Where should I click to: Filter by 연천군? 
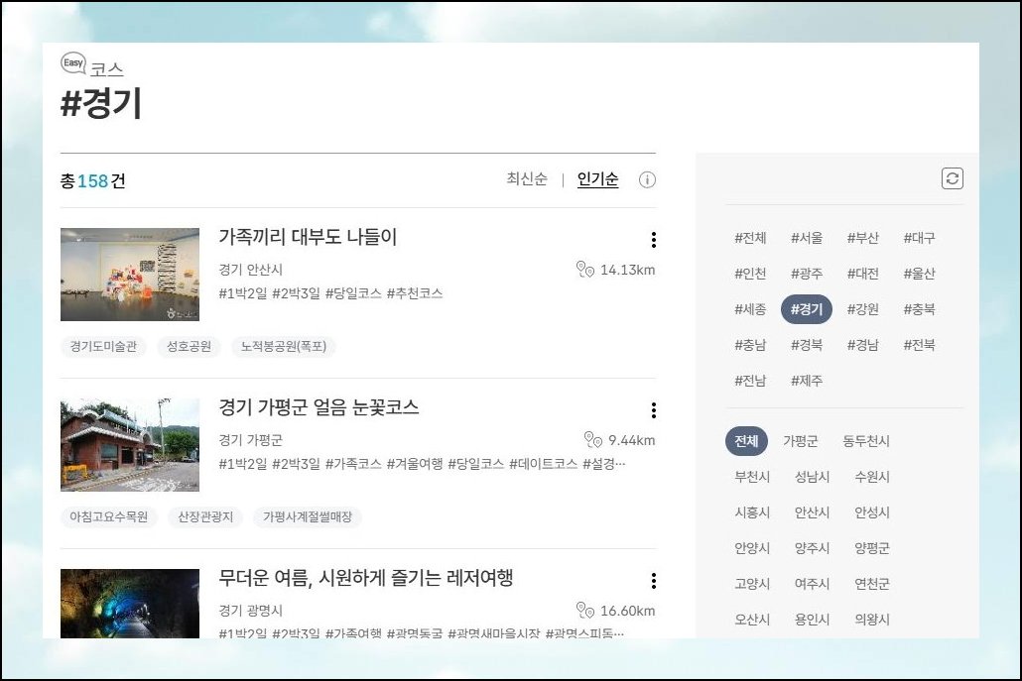pyautogui.click(x=872, y=584)
